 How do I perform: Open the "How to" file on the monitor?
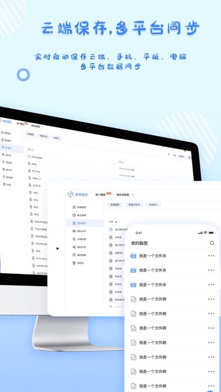click(x=39, y=259)
